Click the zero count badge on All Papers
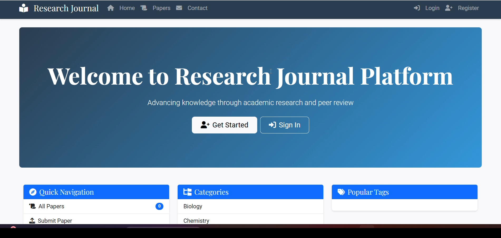Screen dimensions: 501x238 pos(159,206)
